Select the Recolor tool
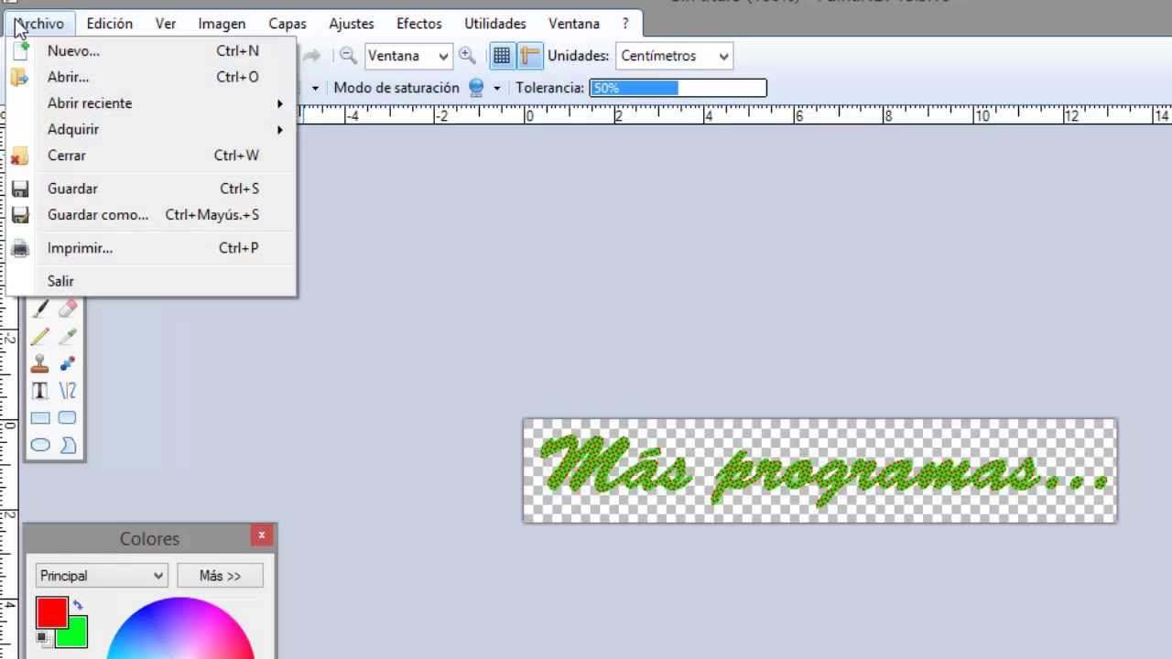Viewport: 1172px width, 659px height. [x=67, y=364]
